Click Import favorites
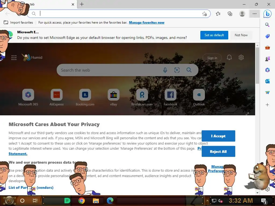Image resolution: width=275 pixels, height=206 pixels. [x=19, y=23]
